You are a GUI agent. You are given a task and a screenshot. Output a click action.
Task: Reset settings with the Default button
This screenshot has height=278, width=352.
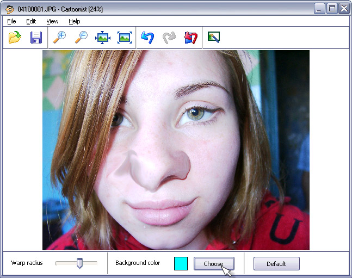pyautogui.click(x=276, y=264)
